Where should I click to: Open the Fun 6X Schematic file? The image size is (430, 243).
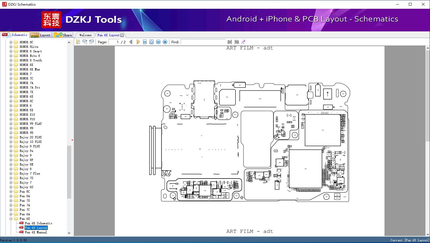(x=38, y=223)
